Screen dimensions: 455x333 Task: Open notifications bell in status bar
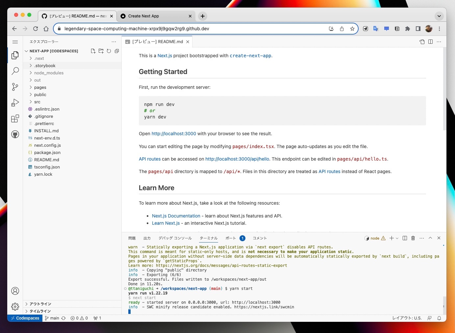click(439, 318)
